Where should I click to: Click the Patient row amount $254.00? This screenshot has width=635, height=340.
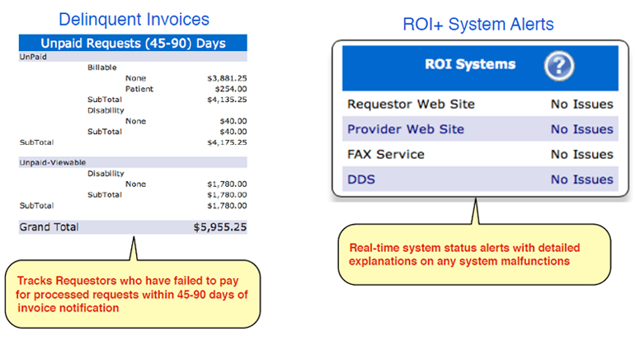pyautogui.click(x=228, y=88)
